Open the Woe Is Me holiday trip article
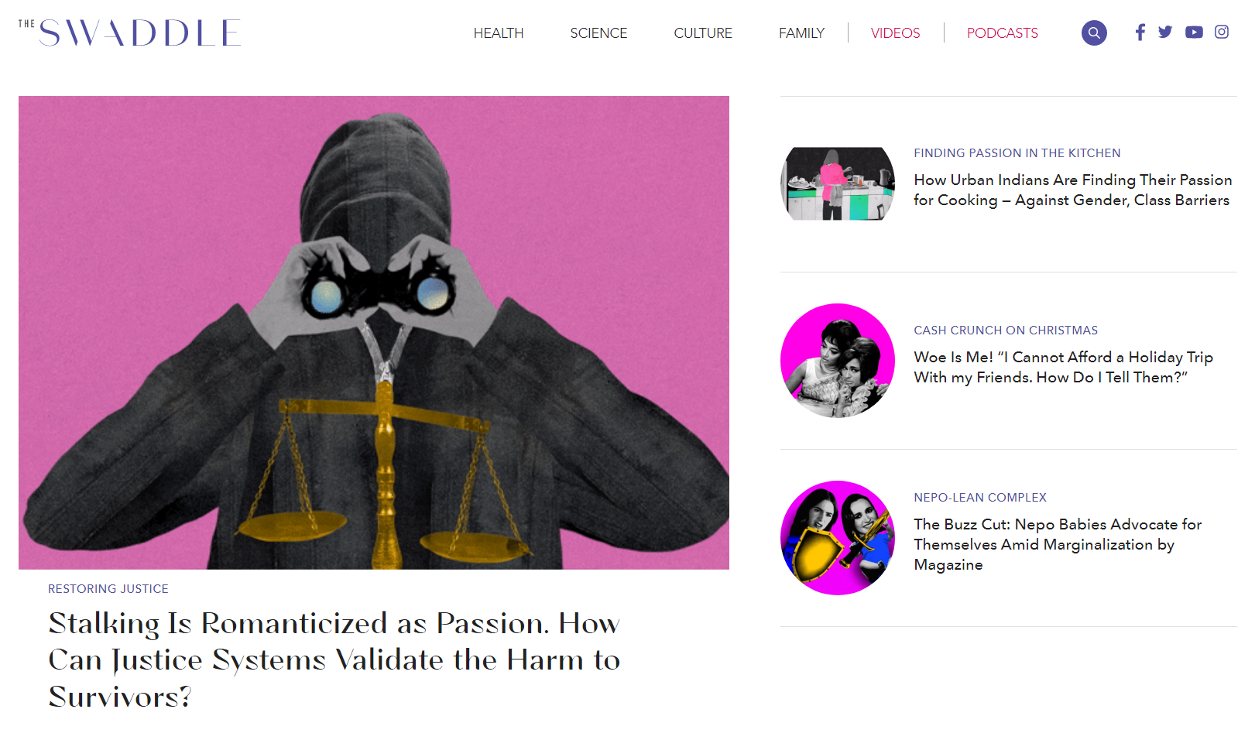The width and height of the screenshot is (1255, 740). [1063, 367]
